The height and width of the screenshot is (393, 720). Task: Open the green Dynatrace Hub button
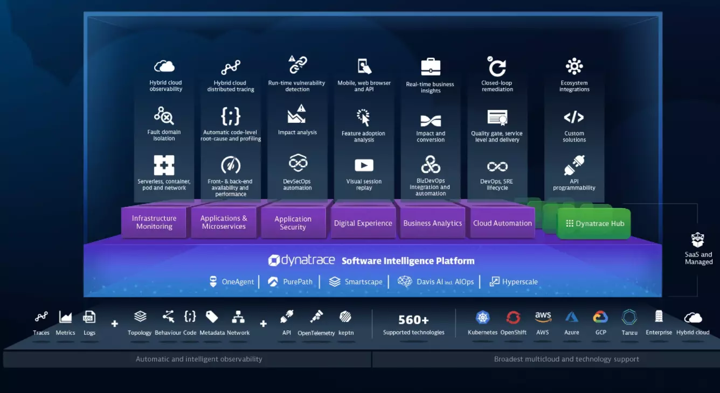coord(594,223)
